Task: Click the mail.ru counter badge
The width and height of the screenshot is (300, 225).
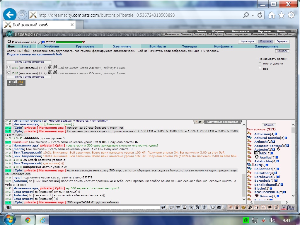Action: tap(16, 83)
